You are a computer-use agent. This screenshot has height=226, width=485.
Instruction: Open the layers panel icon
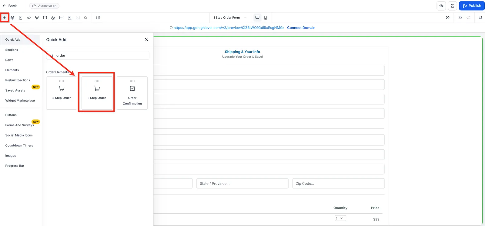pyautogui.click(x=12, y=18)
